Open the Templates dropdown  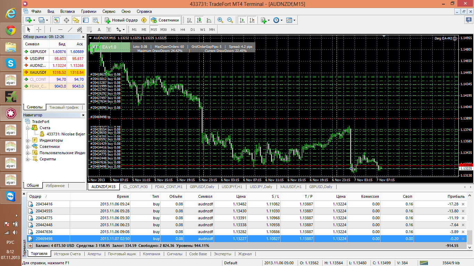291,20
